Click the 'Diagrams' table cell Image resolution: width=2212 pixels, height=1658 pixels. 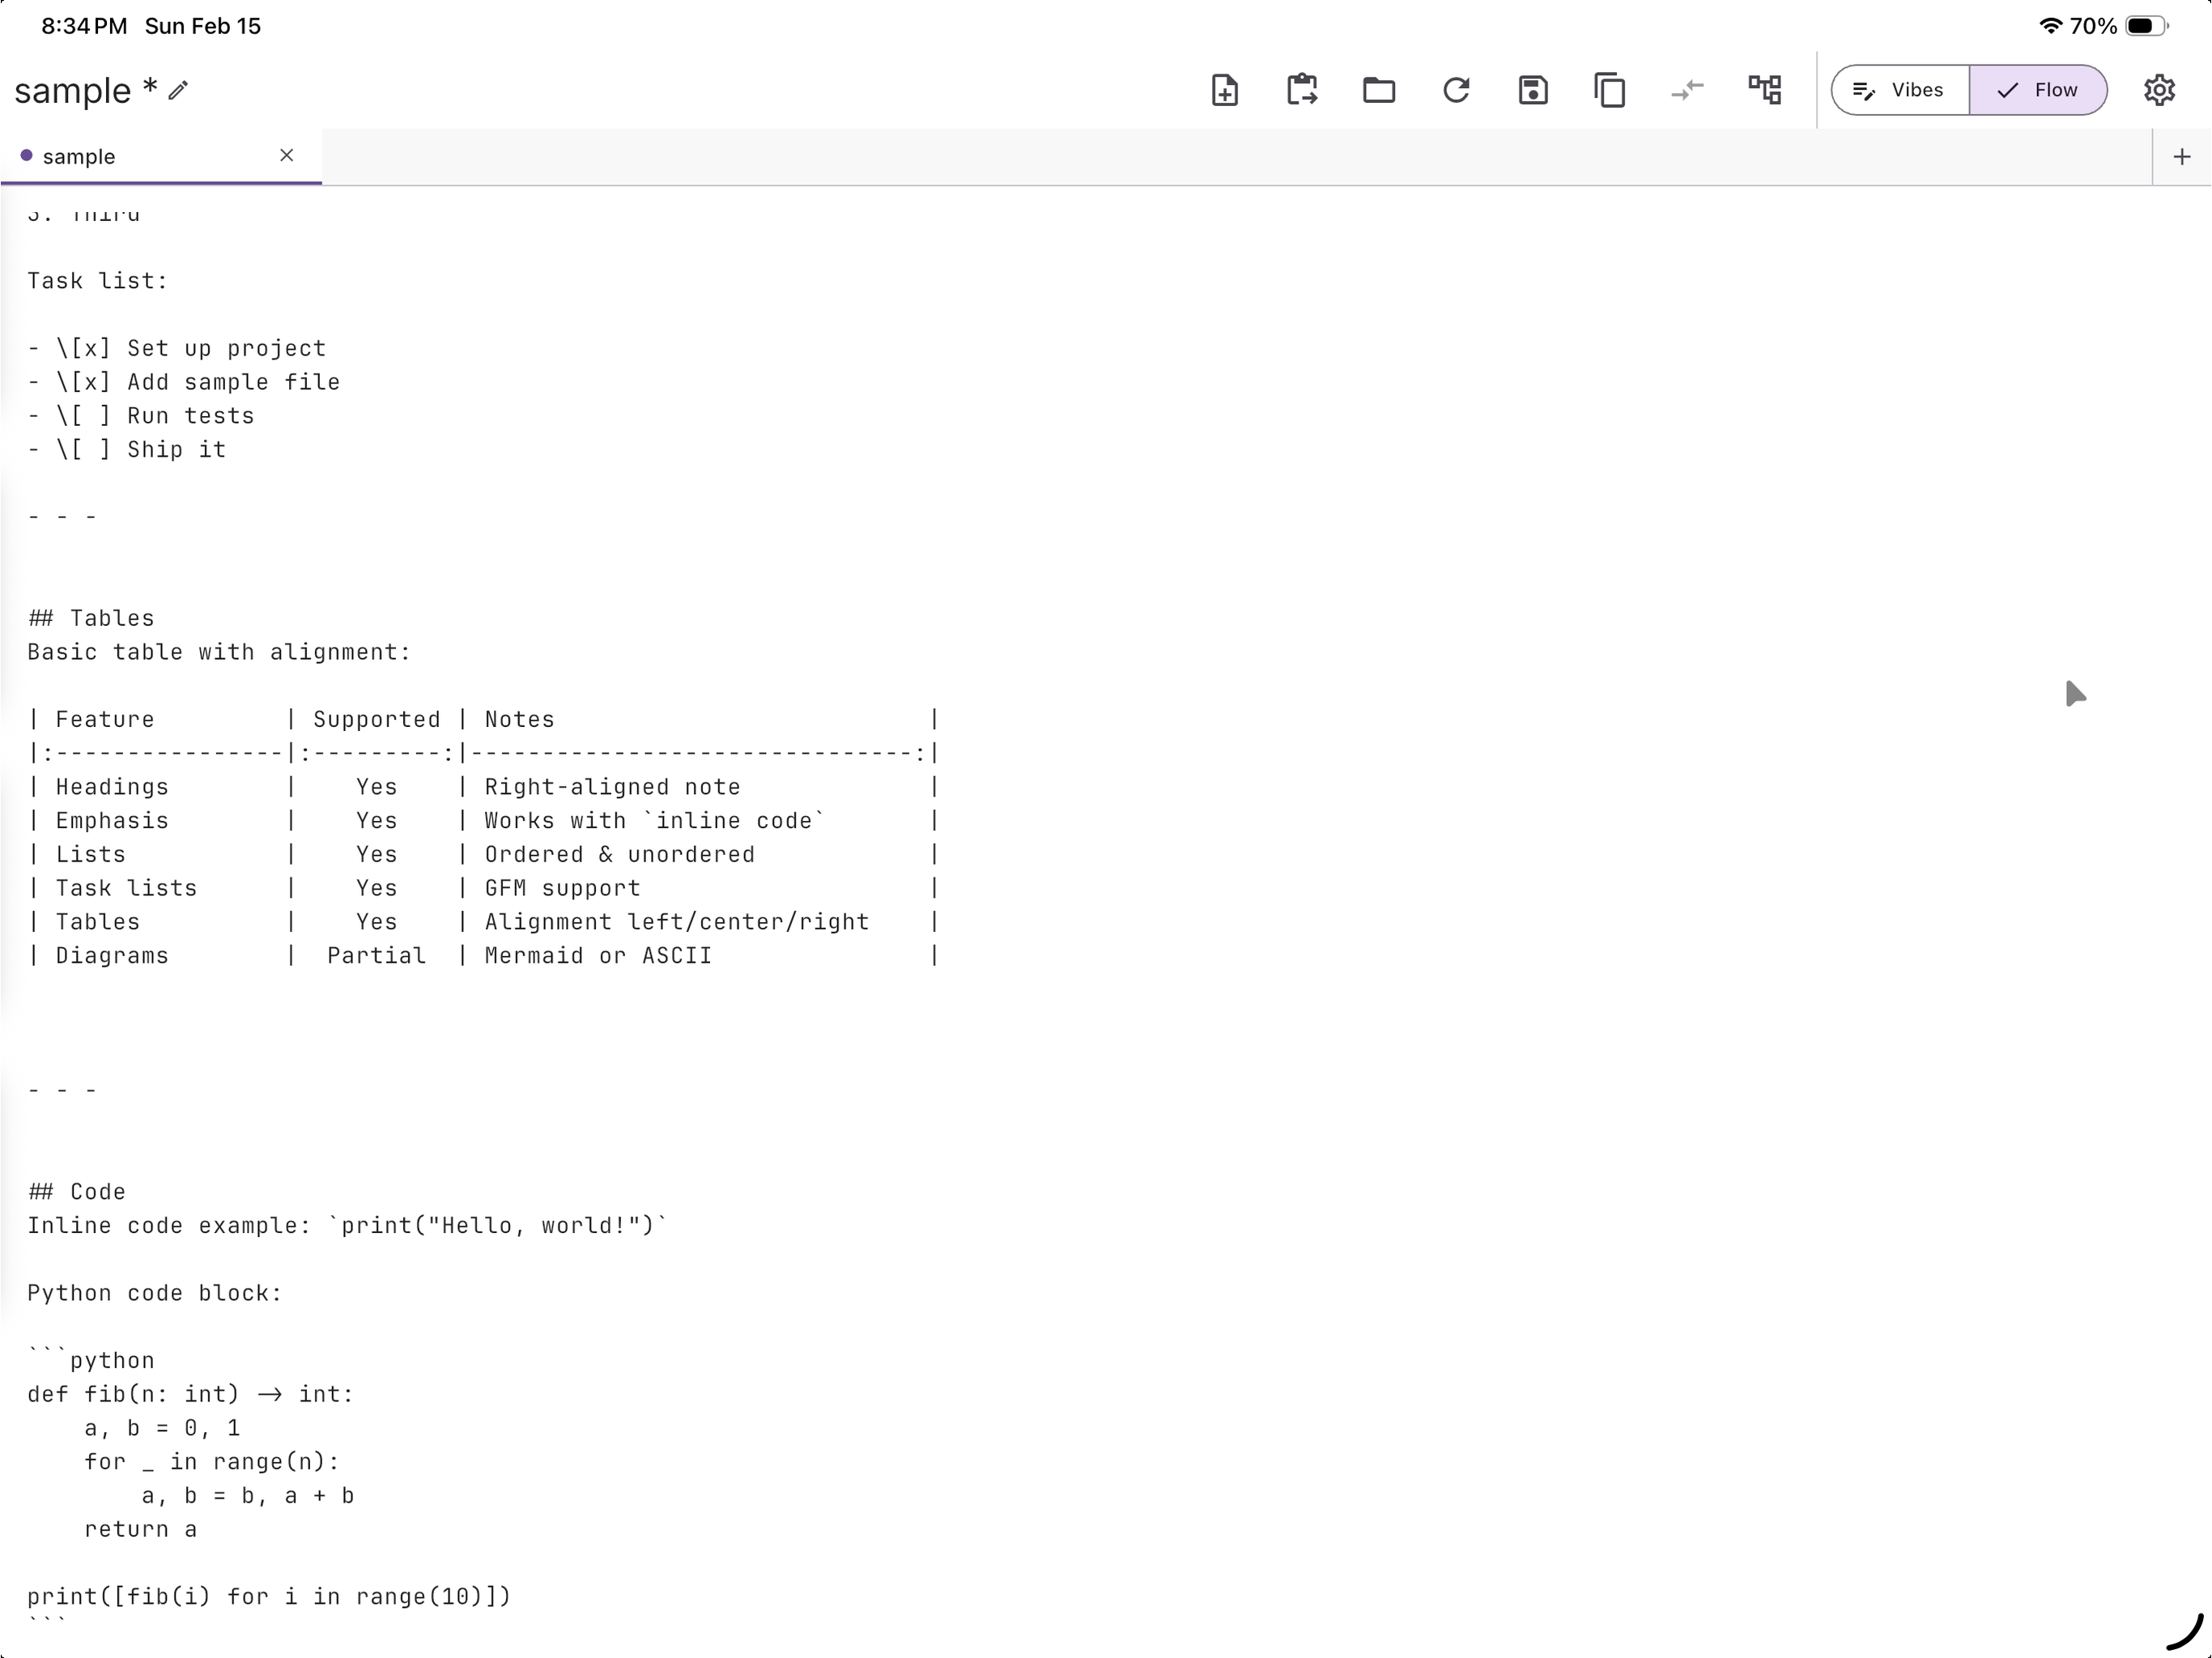[112, 956]
